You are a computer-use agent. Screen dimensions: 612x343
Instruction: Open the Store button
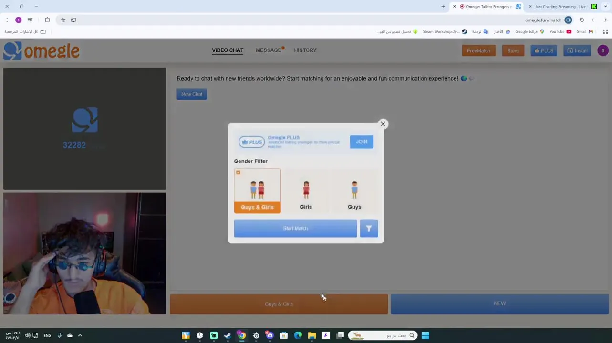[x=513, y=50]
